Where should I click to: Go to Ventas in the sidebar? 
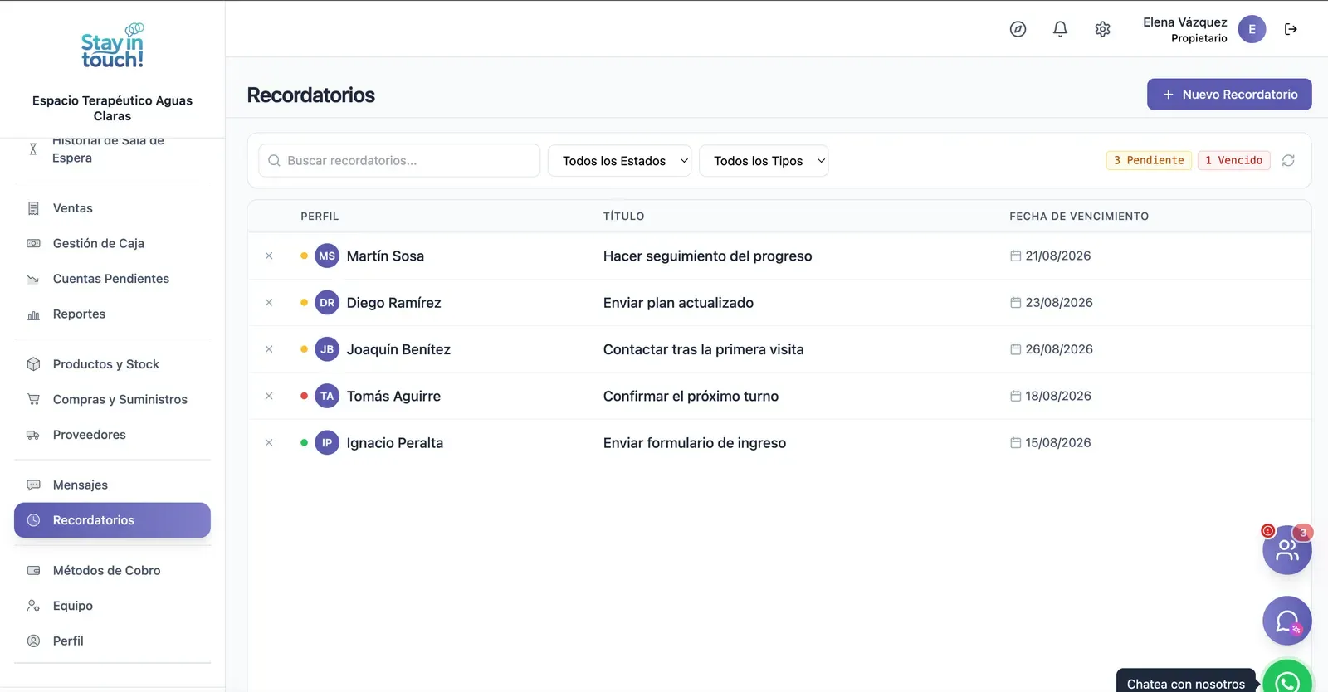[x=112, y=208]
